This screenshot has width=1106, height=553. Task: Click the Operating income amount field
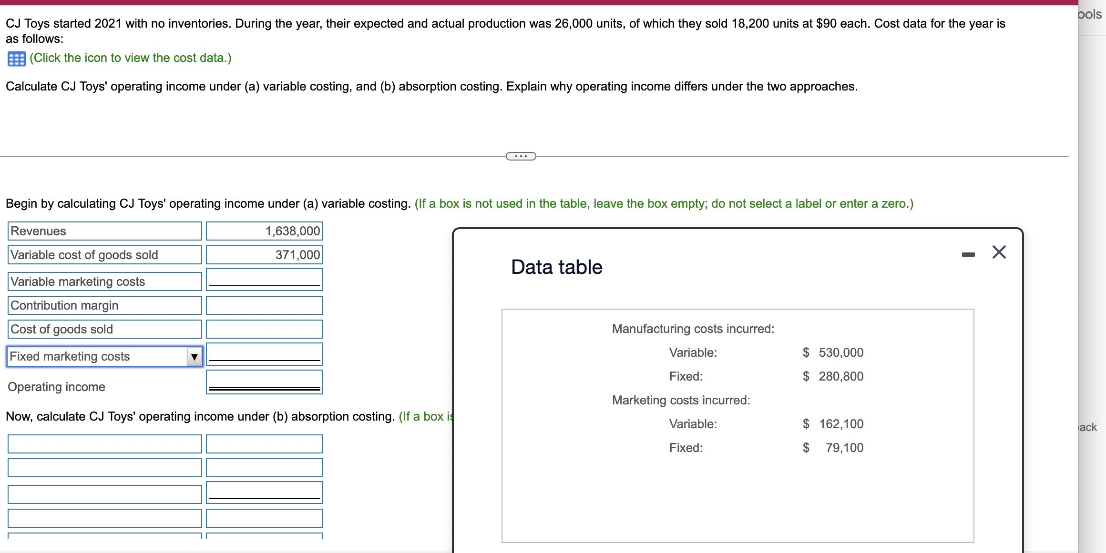click(265, 382)
